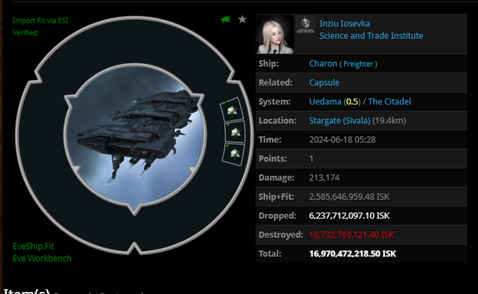Open the EveShip.Fit link
This screenshot has height=294, width=478.
click(33, 246)
